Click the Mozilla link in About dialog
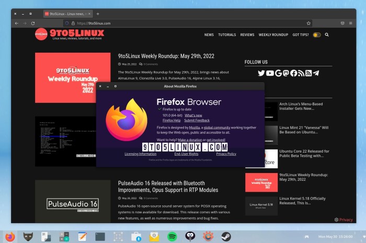This screenshot has height=243, width=366. pyautogui.click(x=195, y=128)
